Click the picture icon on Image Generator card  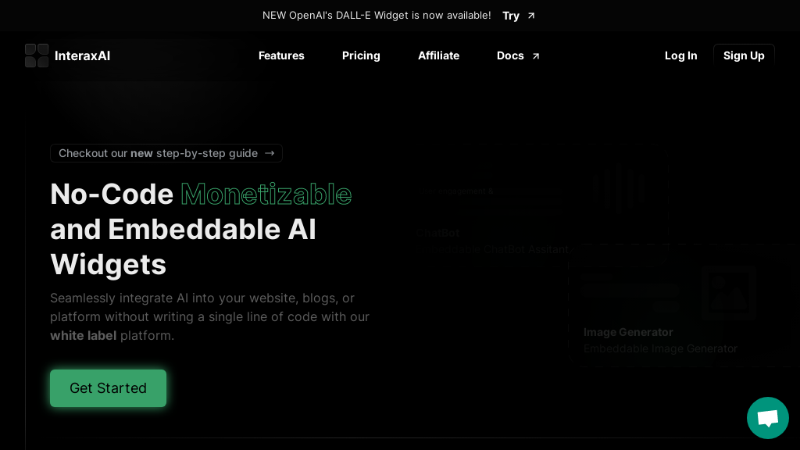point(728,293)
